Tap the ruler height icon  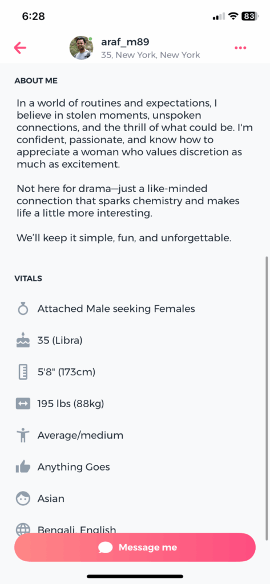point(23,372)
